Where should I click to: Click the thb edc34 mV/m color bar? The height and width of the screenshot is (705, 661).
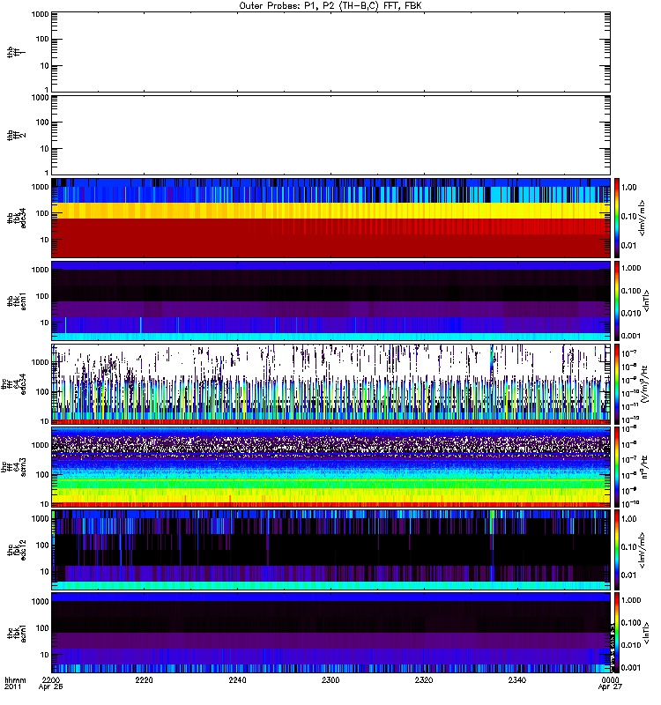tap(617, 218)
